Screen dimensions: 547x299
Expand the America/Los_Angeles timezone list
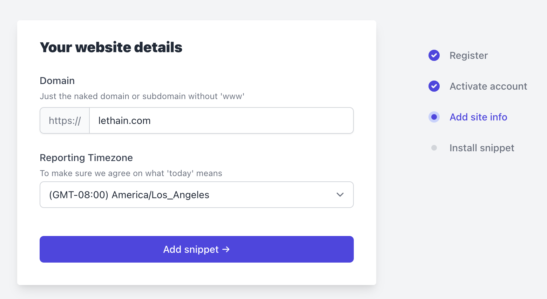click(x=196, y=195)
